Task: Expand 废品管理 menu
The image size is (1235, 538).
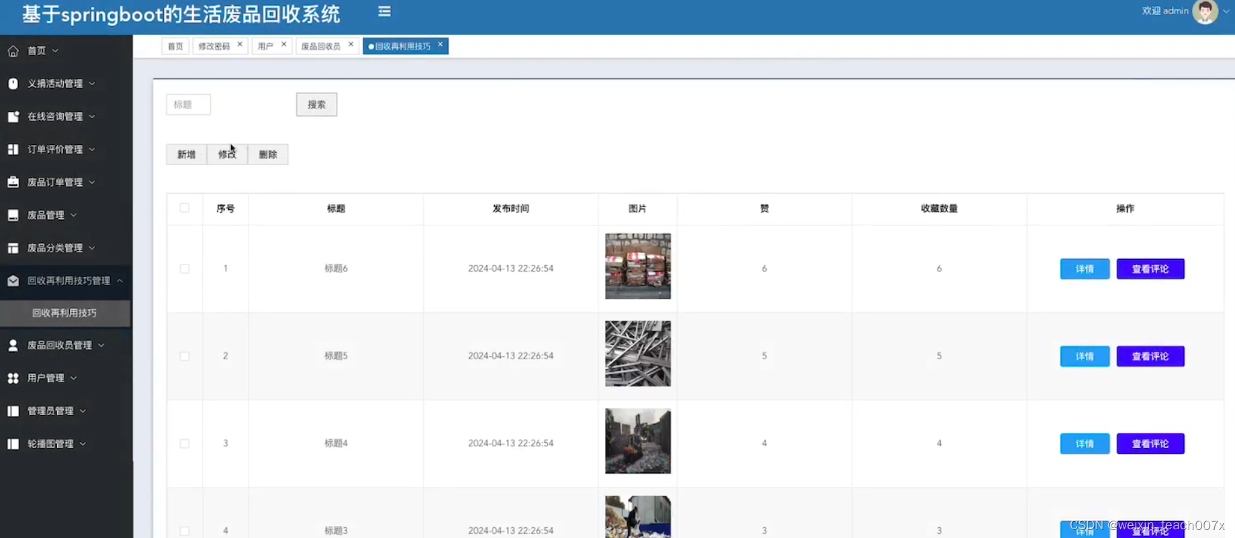Action: pos(74,215)
